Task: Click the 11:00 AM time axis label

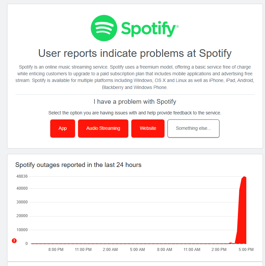Action: click(x=192, y=250)
